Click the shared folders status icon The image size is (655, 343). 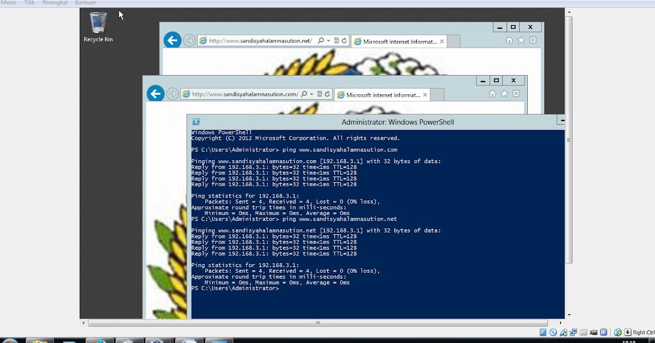(x=583, y=332)
